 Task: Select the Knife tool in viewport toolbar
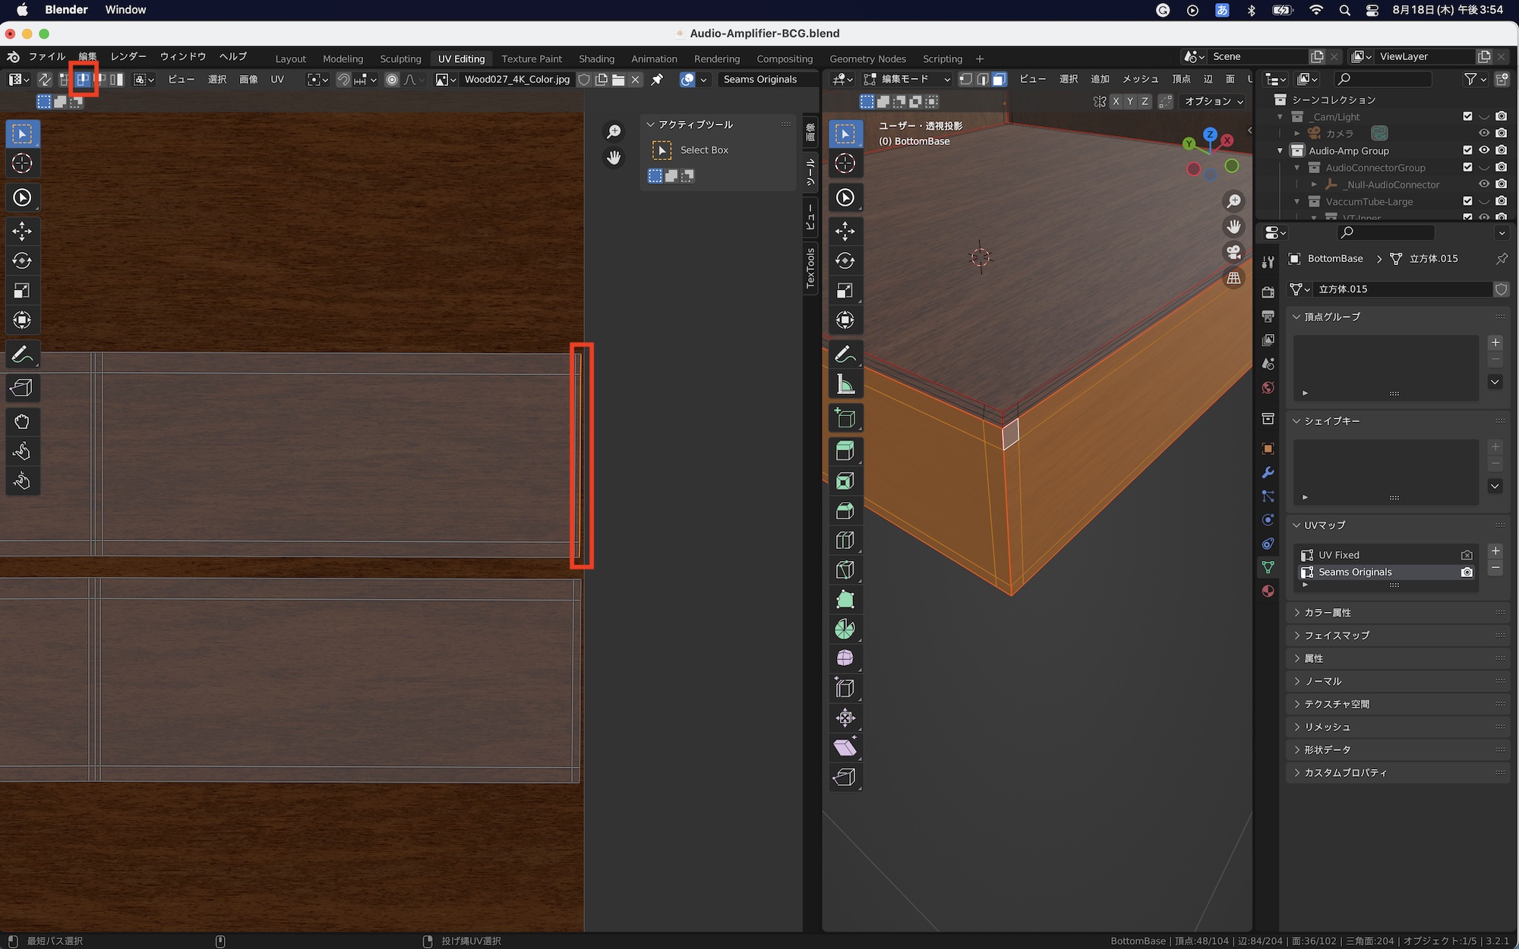(x=845, y=569)
